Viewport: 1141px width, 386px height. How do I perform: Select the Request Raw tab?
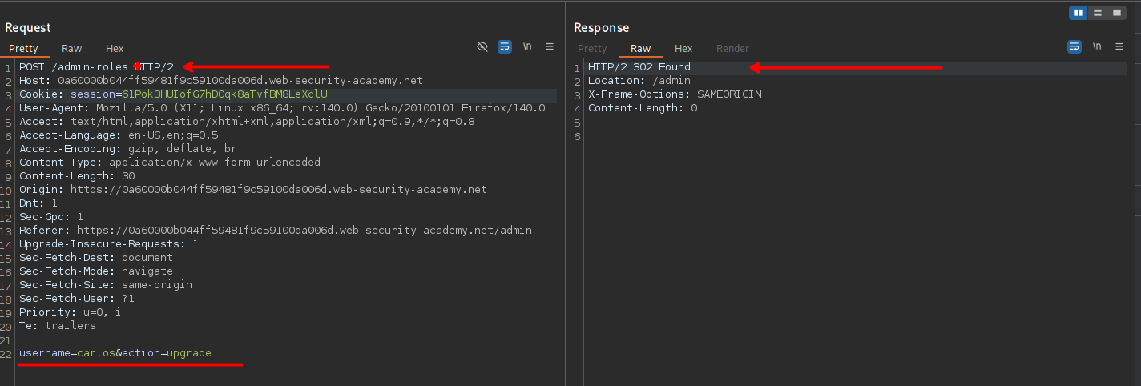pyautogui.click(x=71, y=49)
